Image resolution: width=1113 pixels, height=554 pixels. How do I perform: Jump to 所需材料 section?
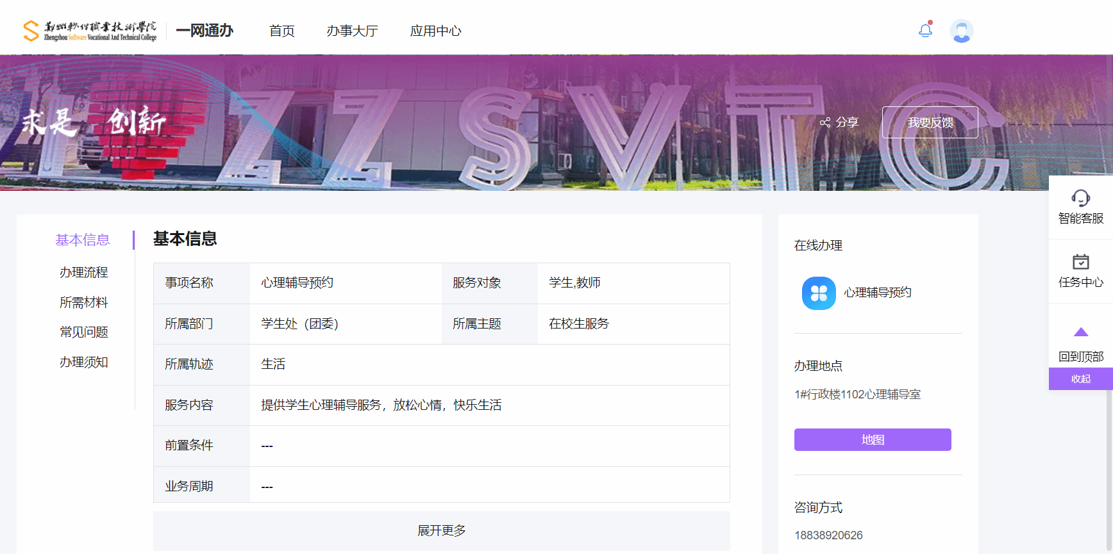point(83,302)
